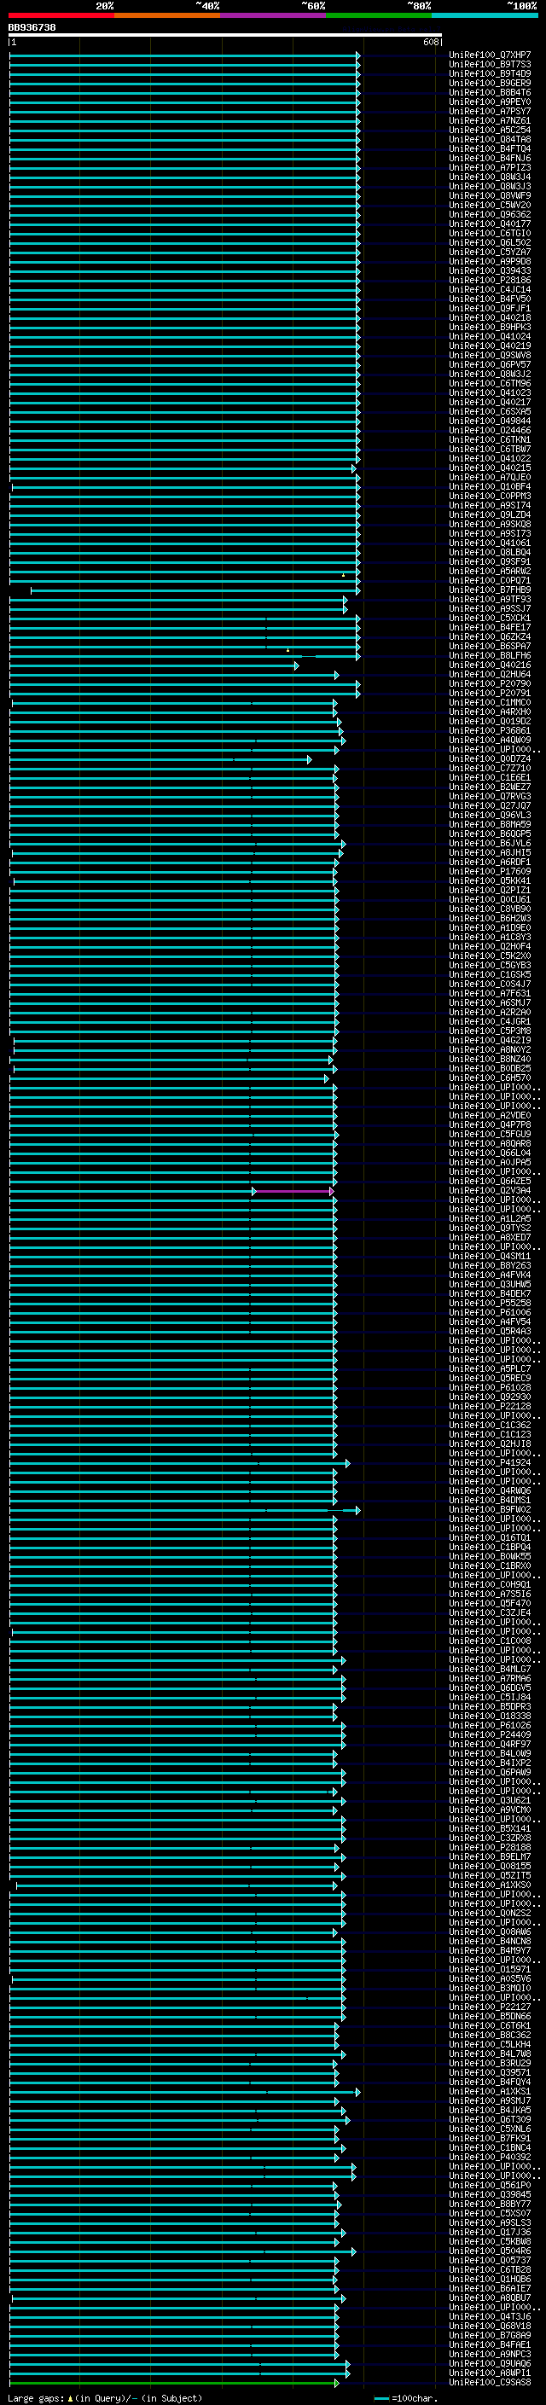Select hit label UniRef100_P17609
Screen dimensions: 546x2405
tap(489, 871)
